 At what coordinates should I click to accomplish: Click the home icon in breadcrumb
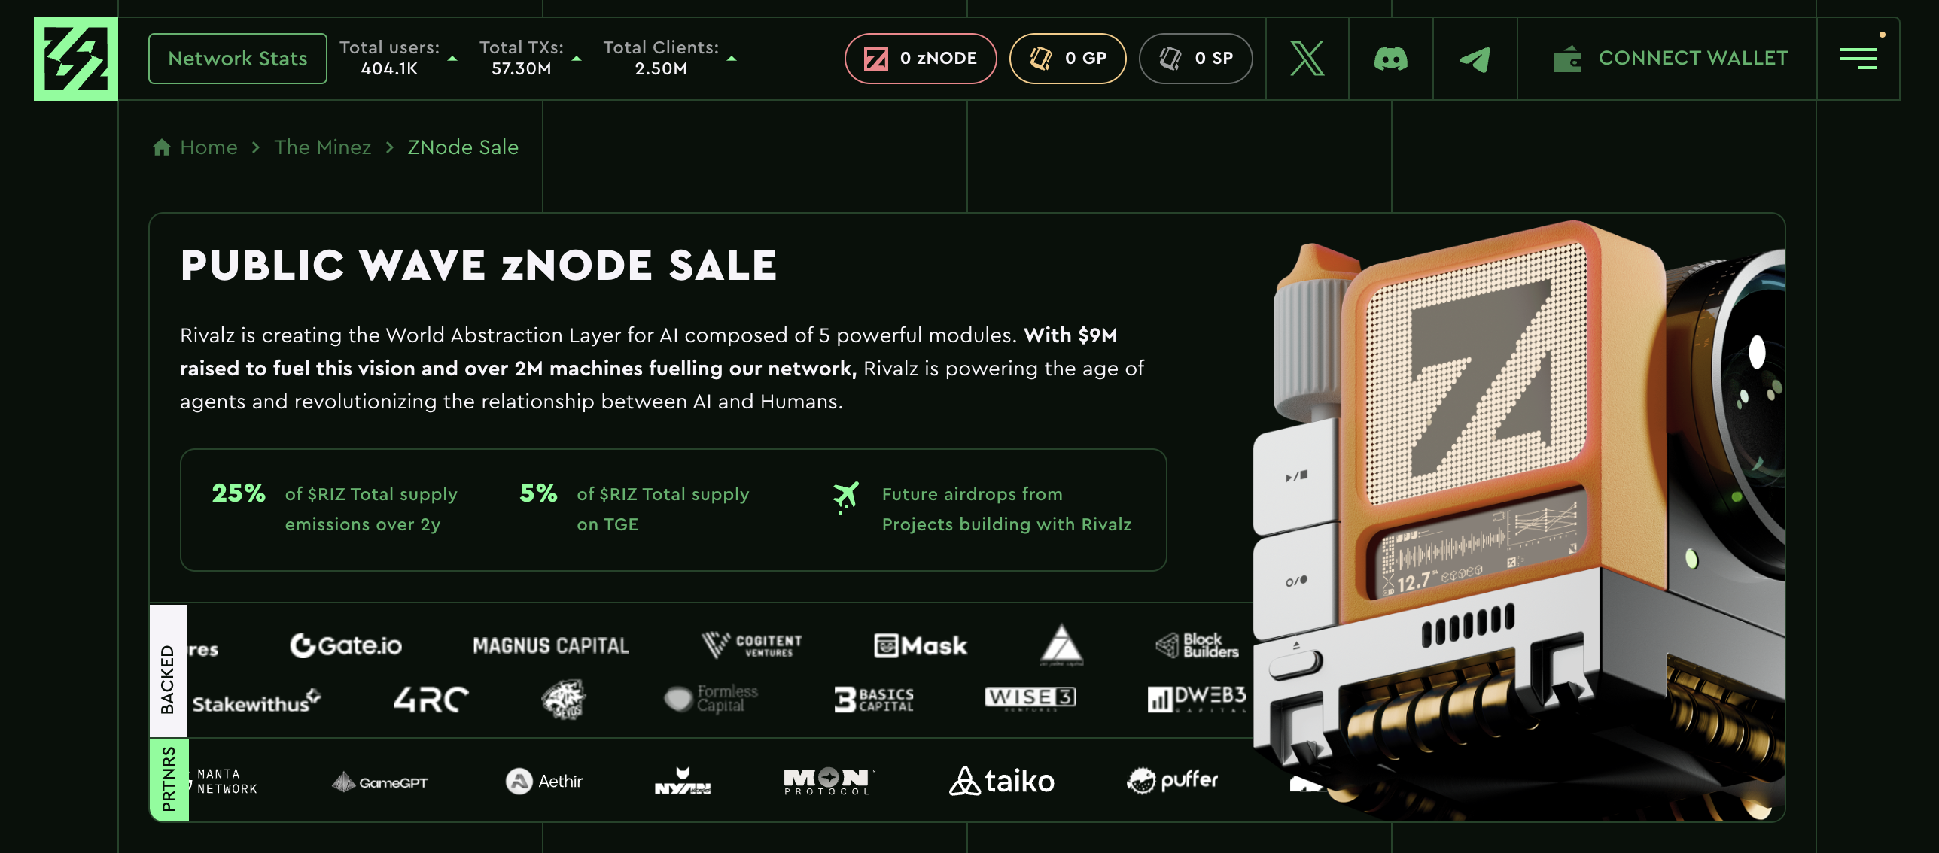coord(162,147)
